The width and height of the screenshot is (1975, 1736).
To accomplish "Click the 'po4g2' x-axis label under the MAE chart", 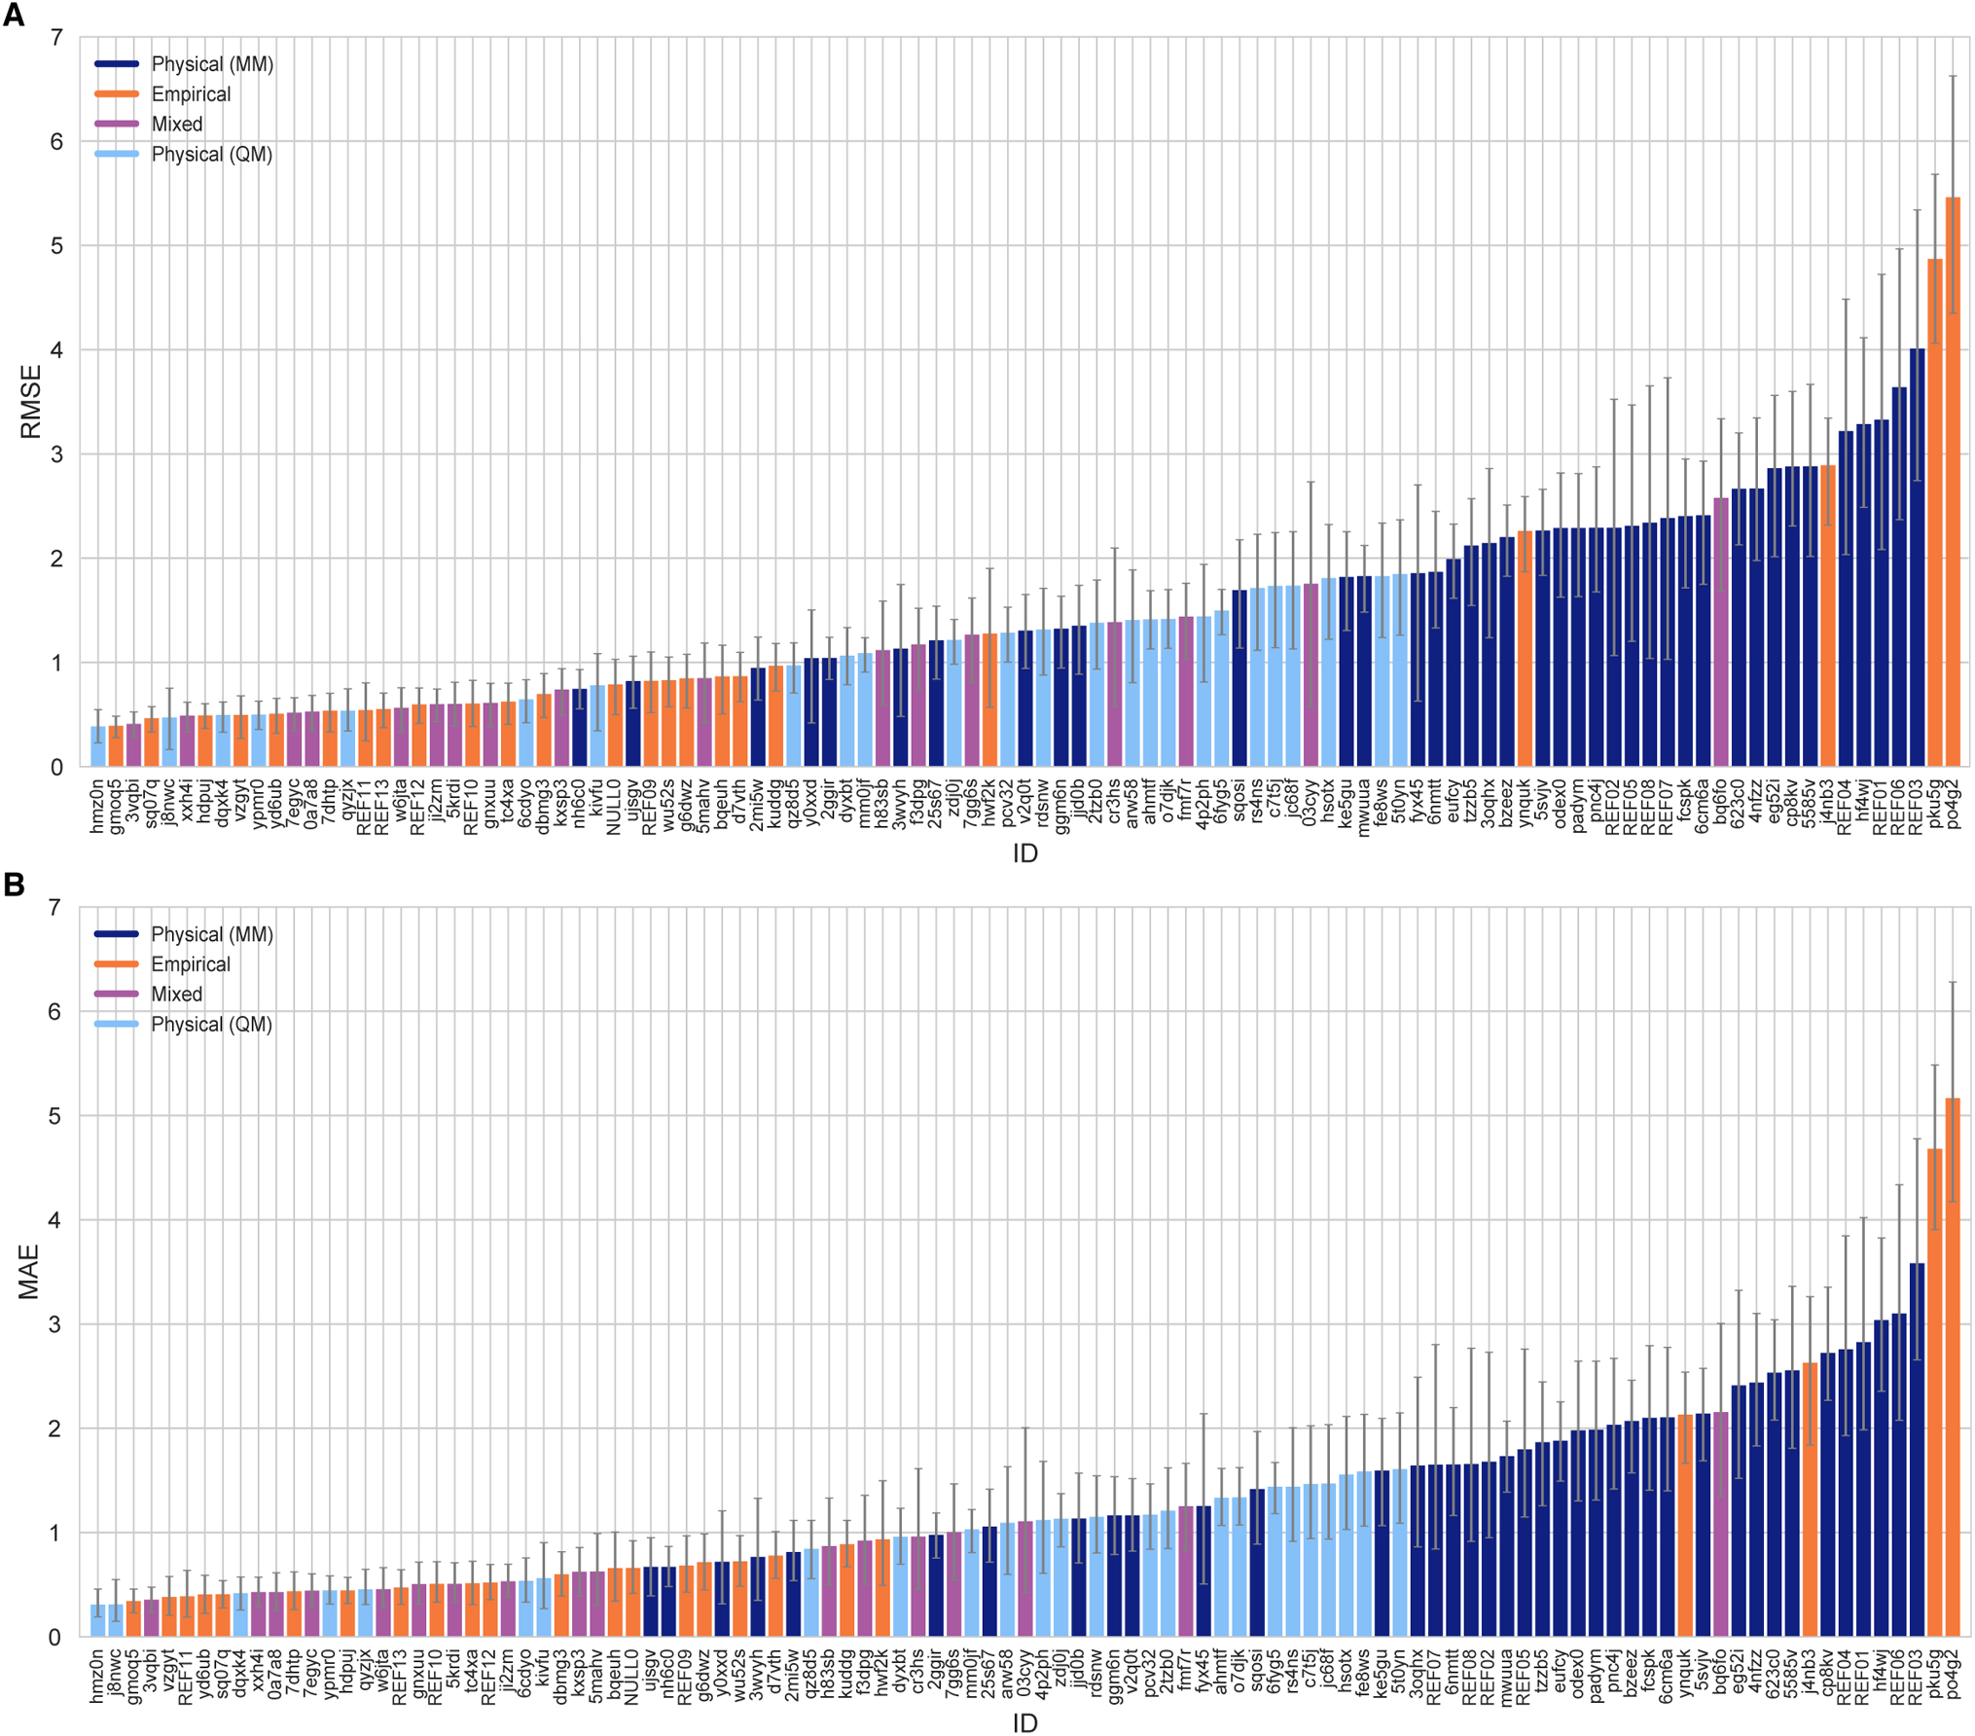I will [x=1954, y=1673].
